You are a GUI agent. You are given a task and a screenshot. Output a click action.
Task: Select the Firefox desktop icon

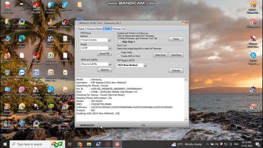pos(7,57)
